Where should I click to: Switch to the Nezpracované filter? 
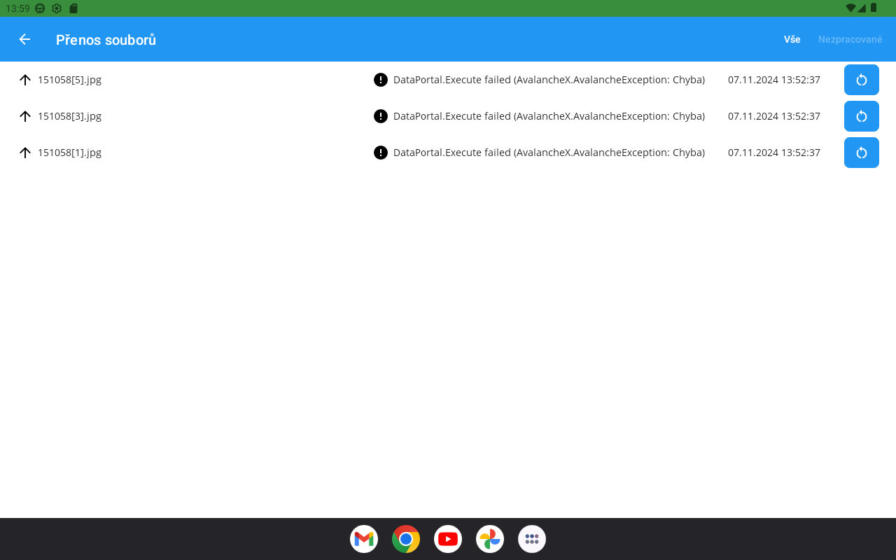850,39
